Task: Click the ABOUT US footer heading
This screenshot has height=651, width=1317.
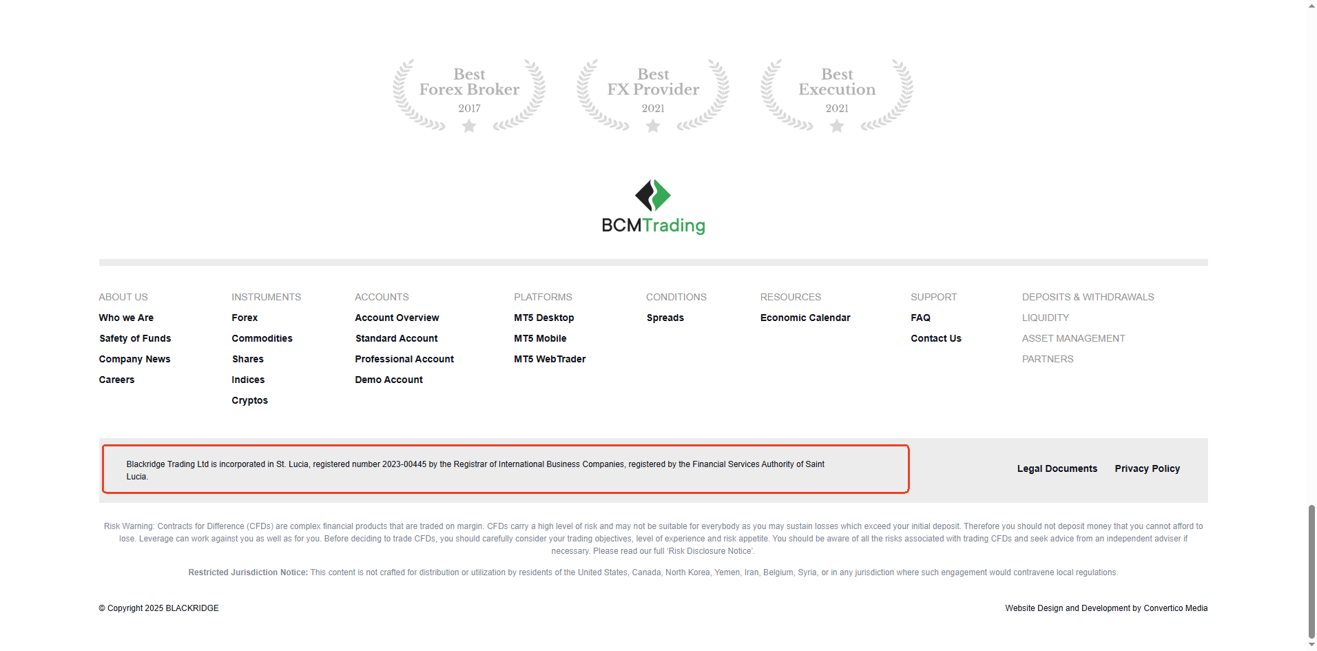Action: coord(123,297)
